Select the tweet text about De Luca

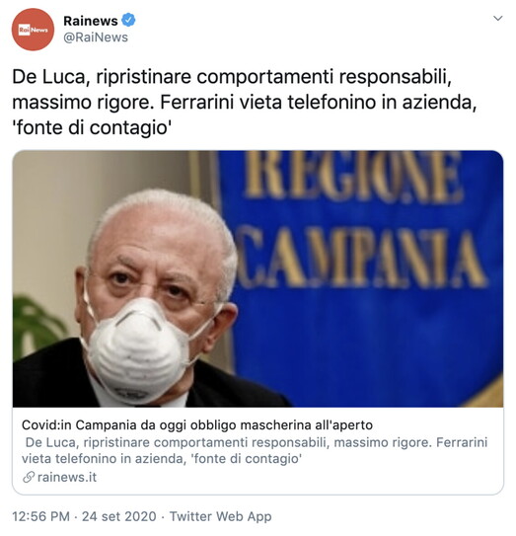click(245, 103)
